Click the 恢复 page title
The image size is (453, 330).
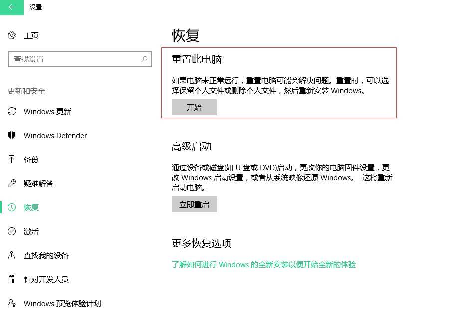(186, 35)
